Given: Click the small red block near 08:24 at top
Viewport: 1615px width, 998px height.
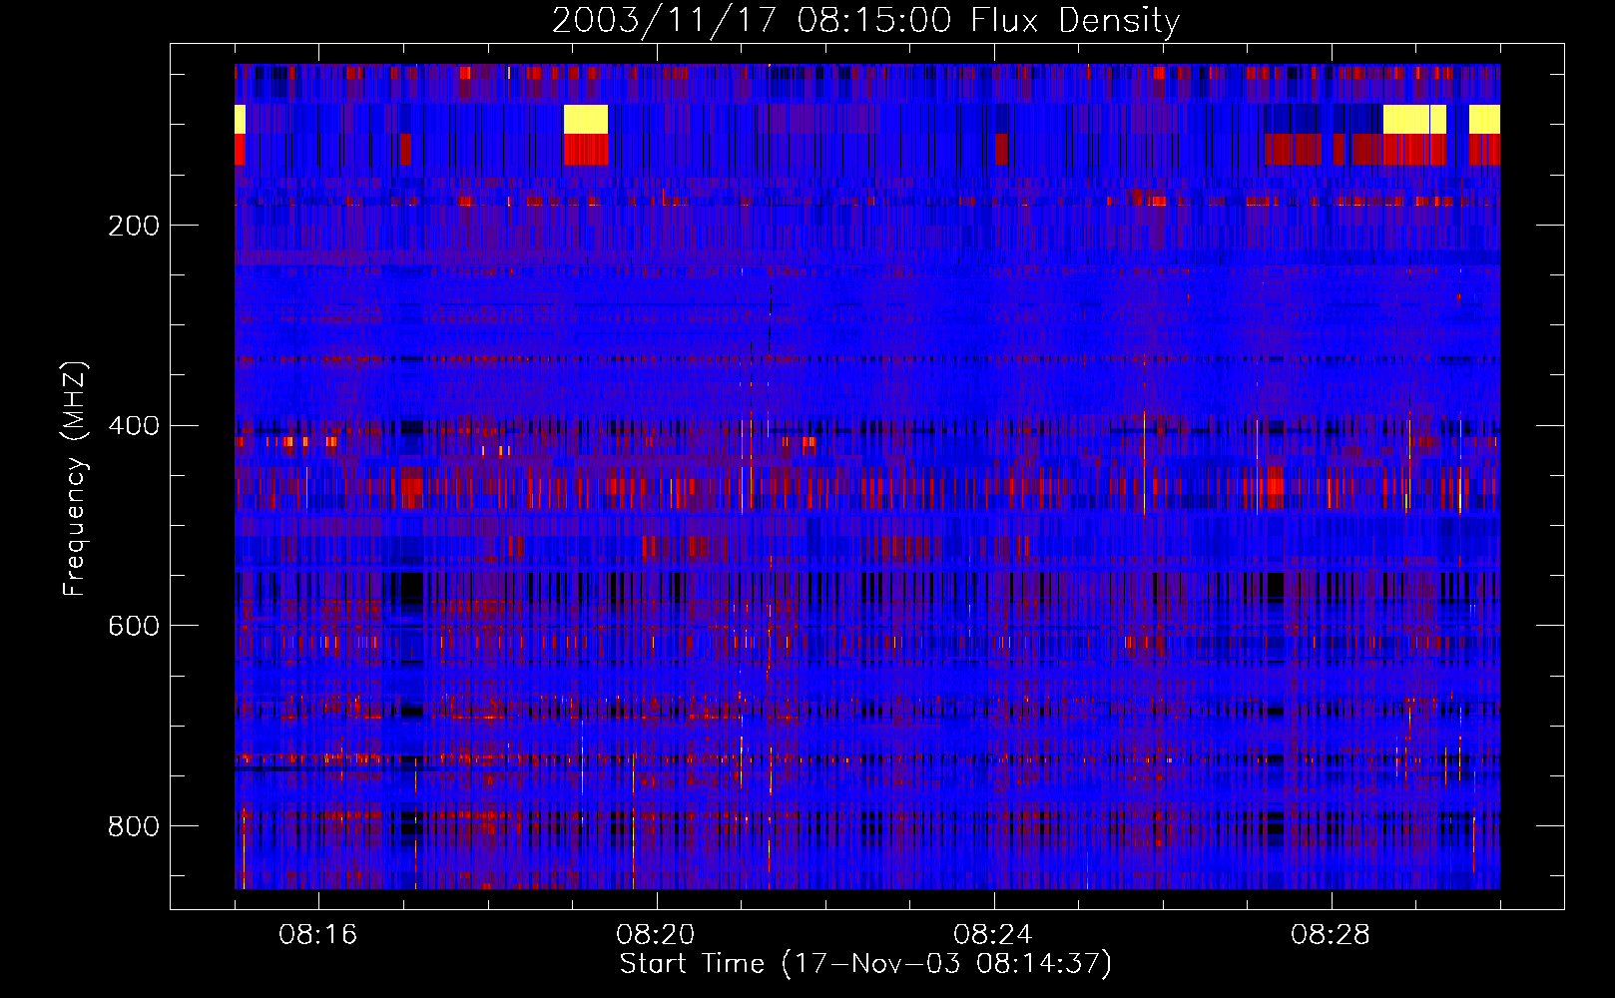Looking at the screenshot, I should pyautogui.click(x=1001, y=150).
